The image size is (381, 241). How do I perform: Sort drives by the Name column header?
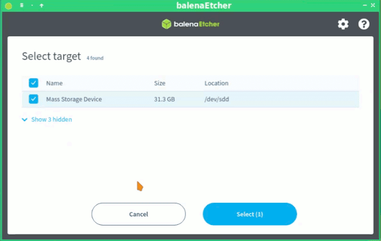[54, 84]
